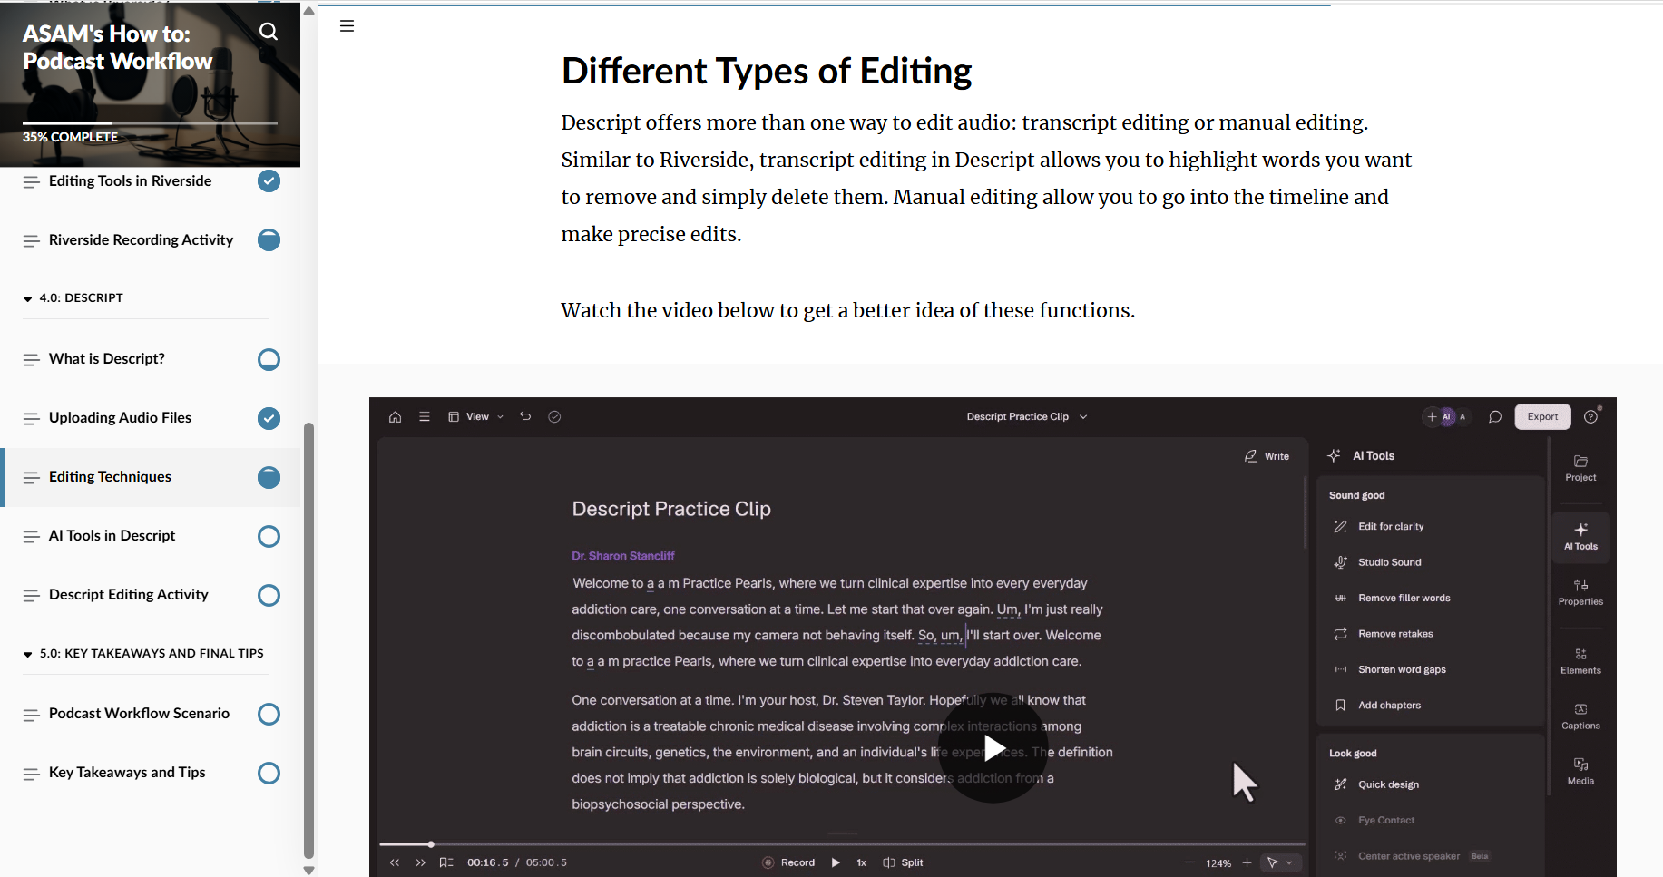Viewport: 1663px width, 877px height.
Task: Click the Record button
Action: pyautogui.click(x=788, y=862)
